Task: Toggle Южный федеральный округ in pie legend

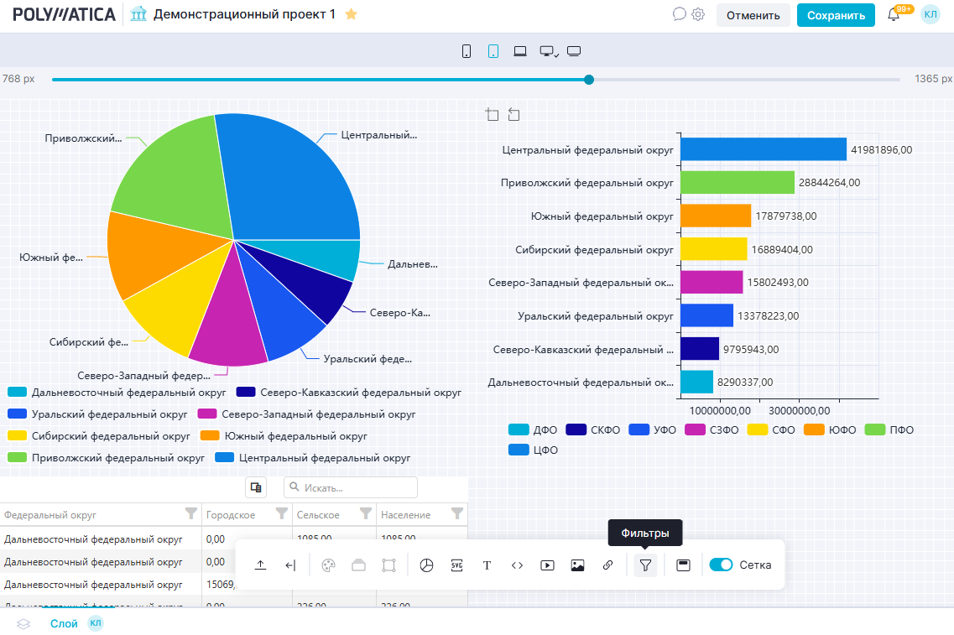Action: click(x=284, y=436)
